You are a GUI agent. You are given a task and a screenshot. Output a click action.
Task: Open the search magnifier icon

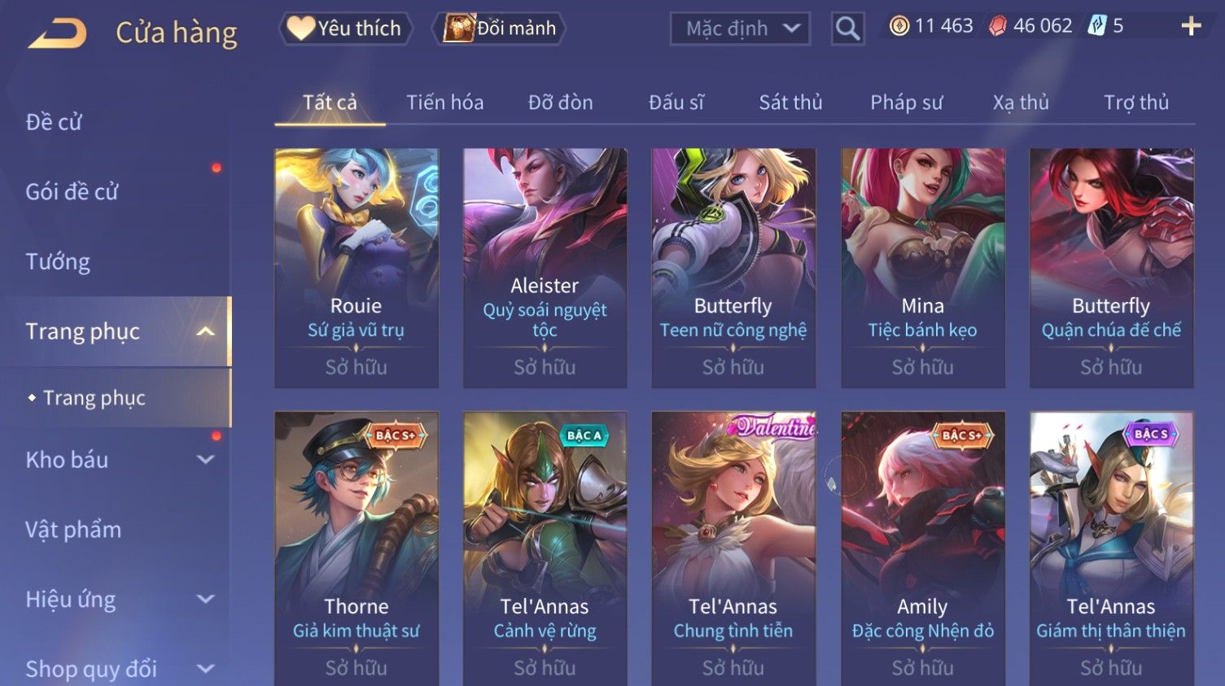coord(847,29)
